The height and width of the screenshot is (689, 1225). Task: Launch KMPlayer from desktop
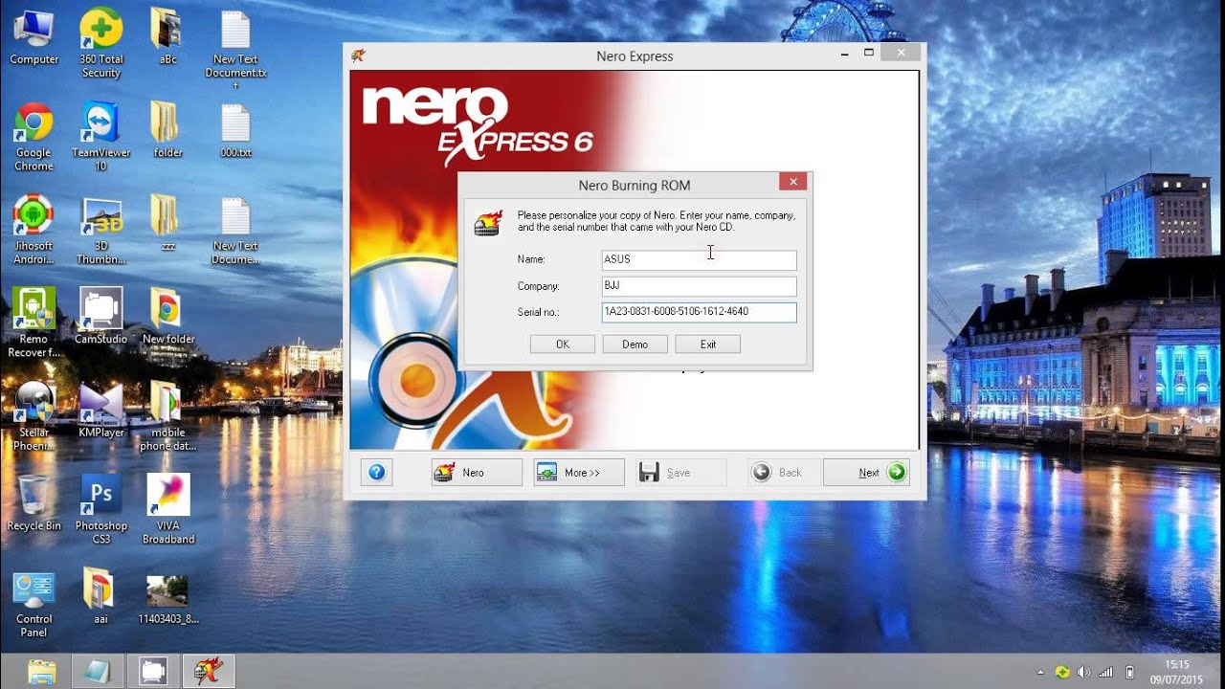coord(100,410)
